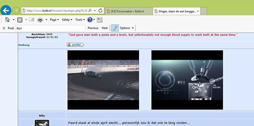Click the green Forward arrow button

(x=16, y=11)
